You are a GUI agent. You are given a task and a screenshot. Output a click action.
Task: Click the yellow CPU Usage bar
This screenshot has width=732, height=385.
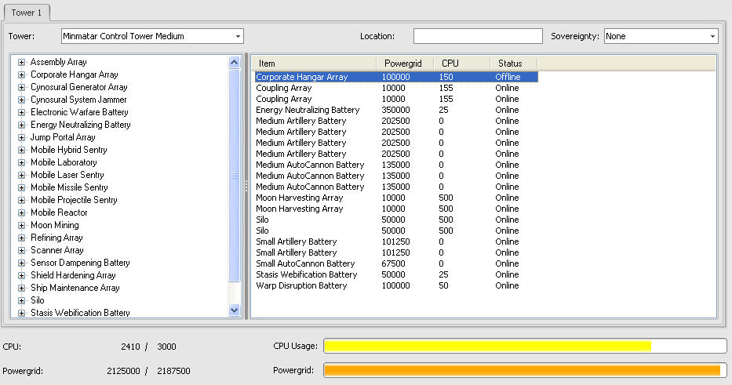[x=487, y=347]
